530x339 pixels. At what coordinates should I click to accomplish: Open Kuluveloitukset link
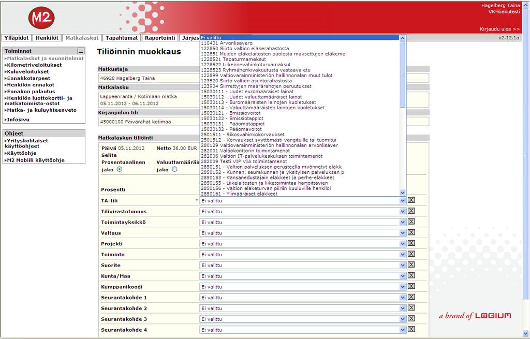(x=28, y=71)
